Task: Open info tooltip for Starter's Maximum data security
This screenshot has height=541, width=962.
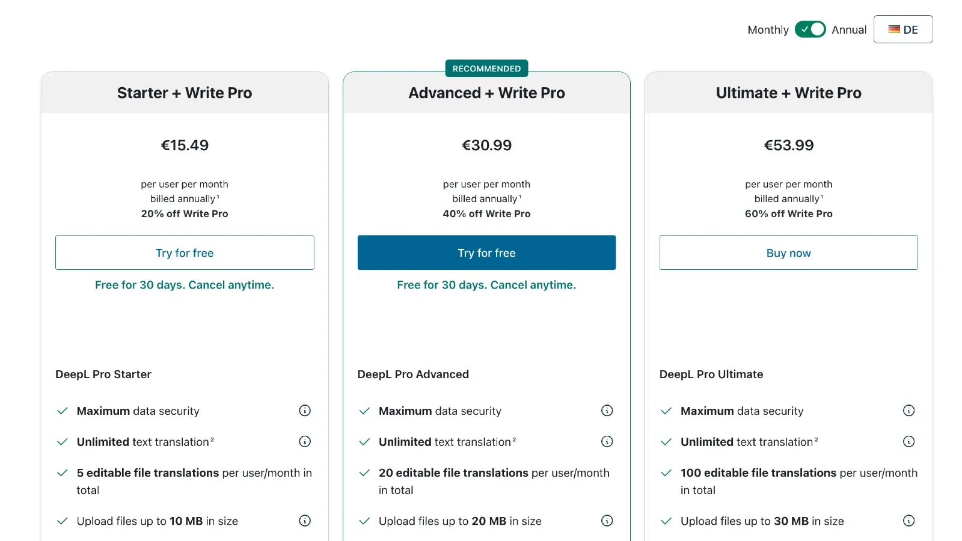Action: pyautogui.click(x=305, y=411)
